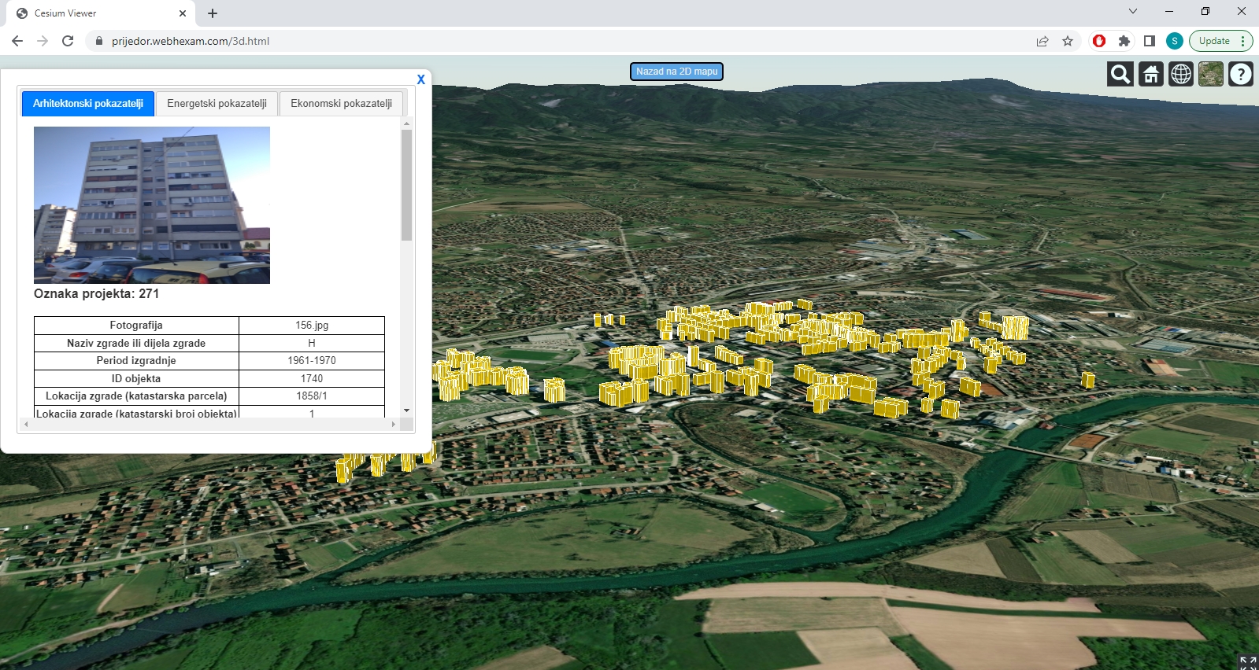The image size is (1259, 670).
Task: Open the browser extensions puzzle icon
Action: pos(1124,41)
